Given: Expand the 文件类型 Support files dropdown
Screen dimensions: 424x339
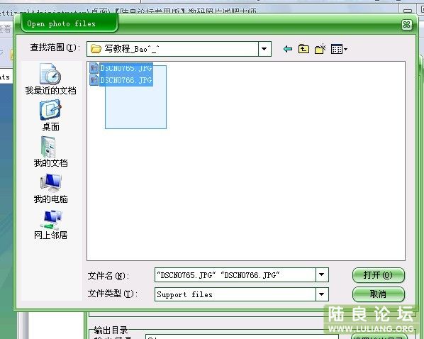Looking at the screenshot, I should pyautogui.click(x=322, y=294).
